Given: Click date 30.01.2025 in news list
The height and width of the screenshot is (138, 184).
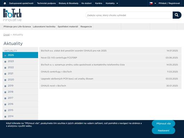Looking at the screenshot, I should pos(172,86).
